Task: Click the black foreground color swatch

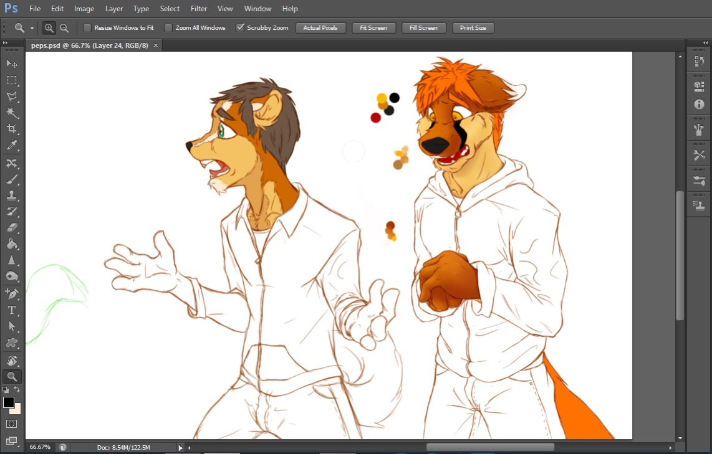Action: [x=9, y=402]
